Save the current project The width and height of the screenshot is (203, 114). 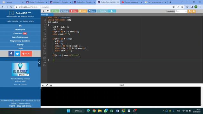pos(92,11)
